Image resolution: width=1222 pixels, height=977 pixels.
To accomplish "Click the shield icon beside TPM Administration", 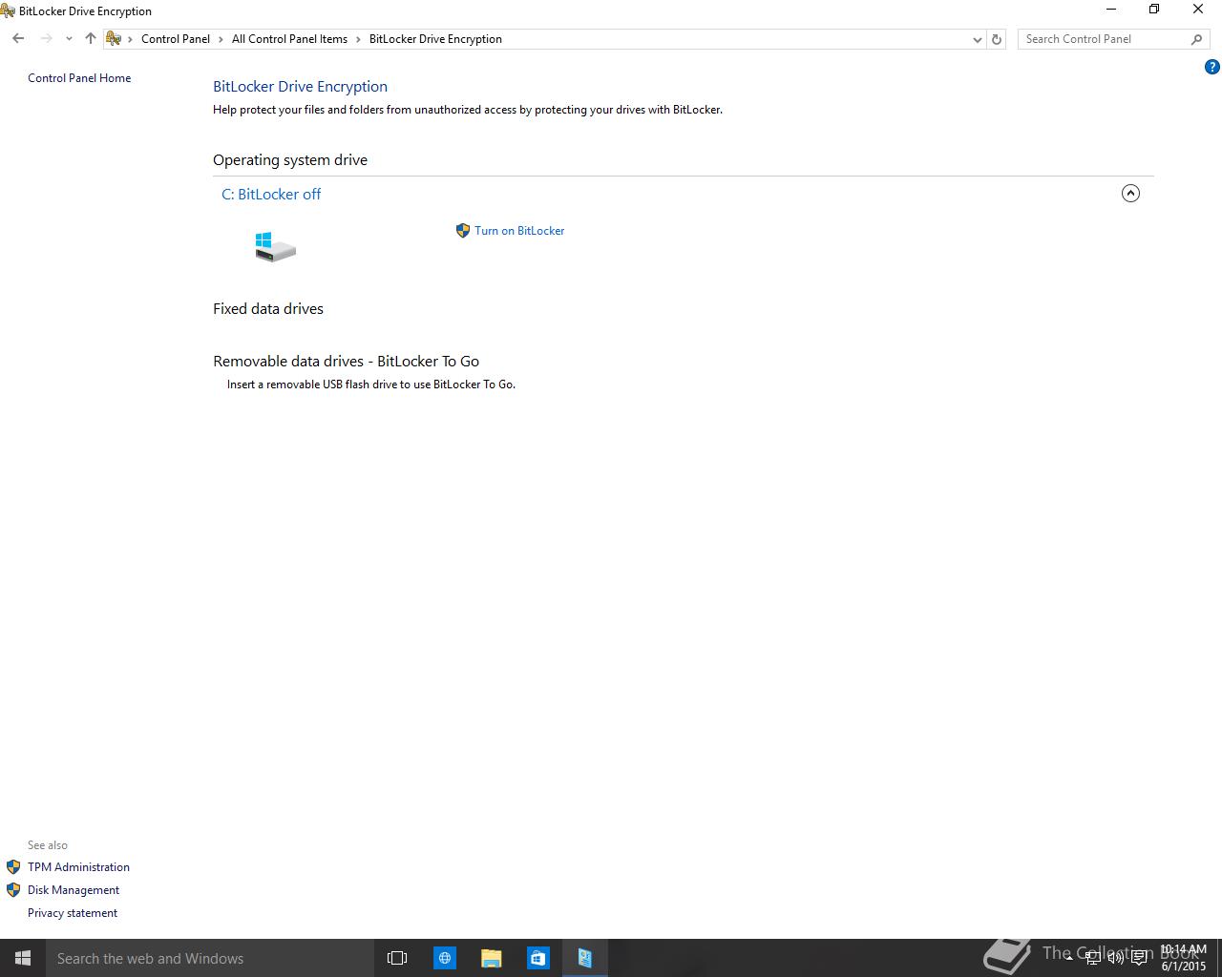I will click(x=13, y=867).
